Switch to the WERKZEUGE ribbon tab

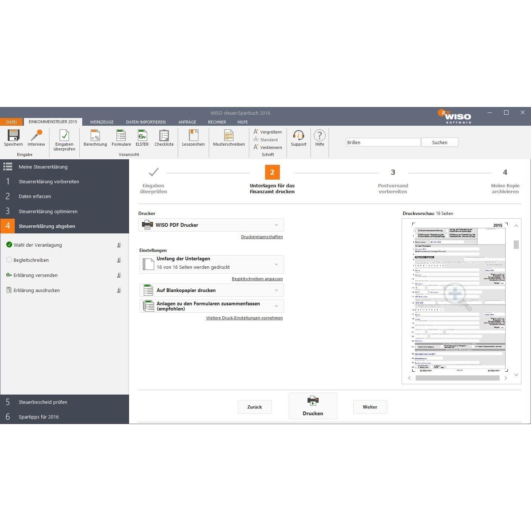(x=102, y=122)
